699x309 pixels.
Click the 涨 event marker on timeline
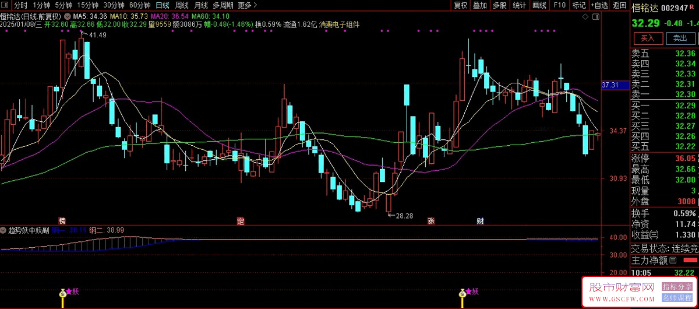[x=432, y=221]
